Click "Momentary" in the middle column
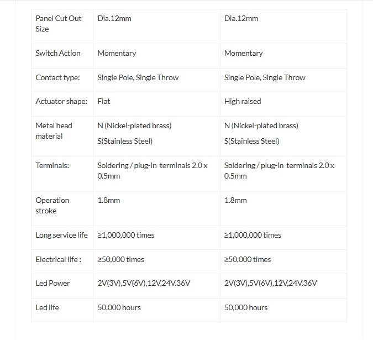 pos(117,54)
